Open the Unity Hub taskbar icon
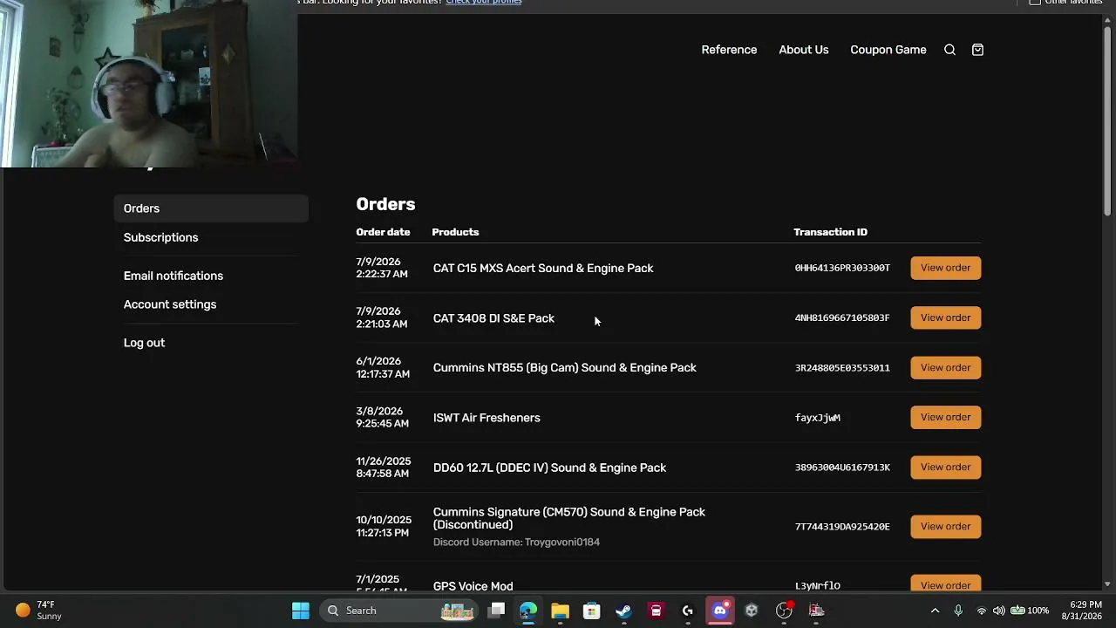Image resolution: width=1116 pixels, height=628 pixels. pyautogui.click(x=752, y=611)
